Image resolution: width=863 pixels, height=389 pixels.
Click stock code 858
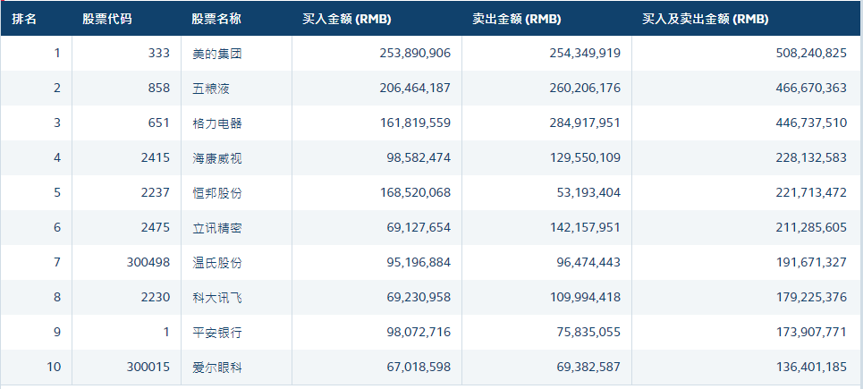[159, 88]
